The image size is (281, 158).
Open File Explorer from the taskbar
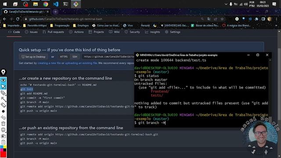click(x=36, y=4)
